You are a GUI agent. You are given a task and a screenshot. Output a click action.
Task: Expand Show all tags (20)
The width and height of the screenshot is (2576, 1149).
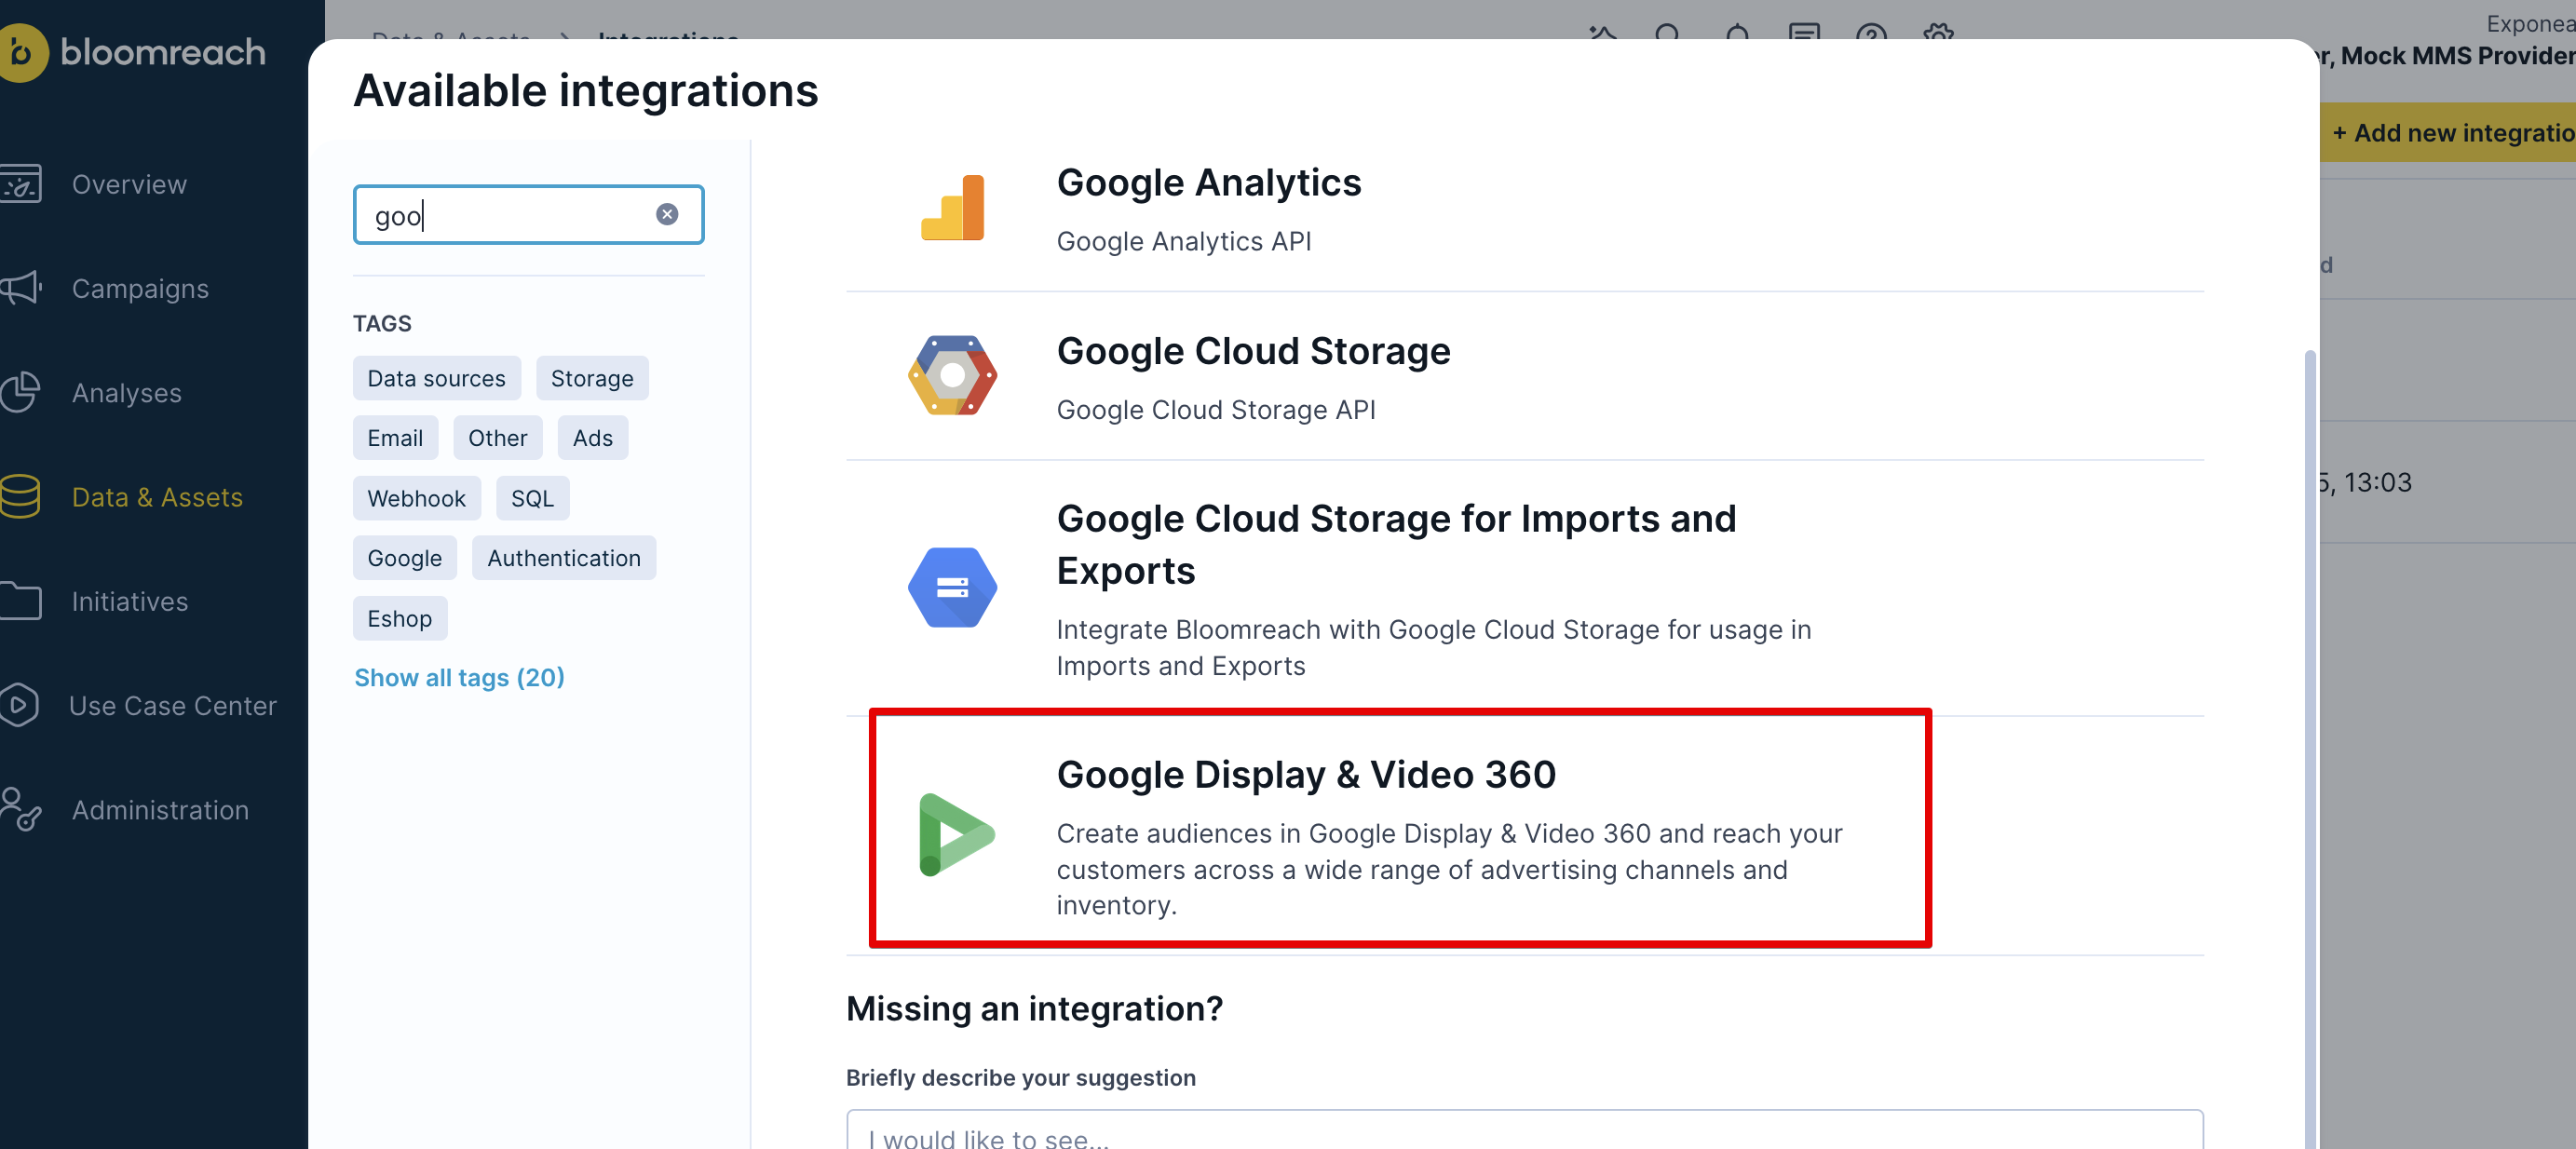pos(459,677)
